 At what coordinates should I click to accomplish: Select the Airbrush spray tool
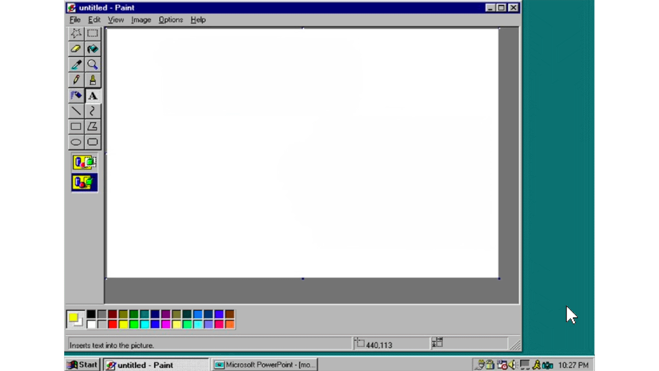point(76,95)
